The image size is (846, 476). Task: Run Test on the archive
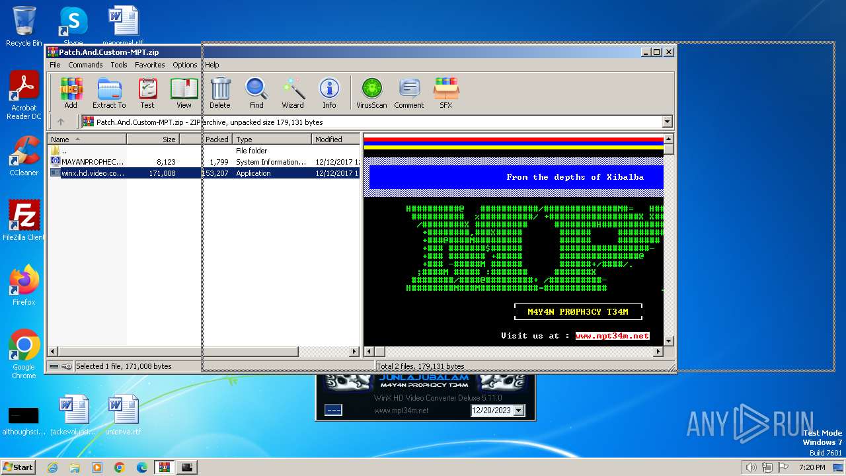(x=147, y=93)
